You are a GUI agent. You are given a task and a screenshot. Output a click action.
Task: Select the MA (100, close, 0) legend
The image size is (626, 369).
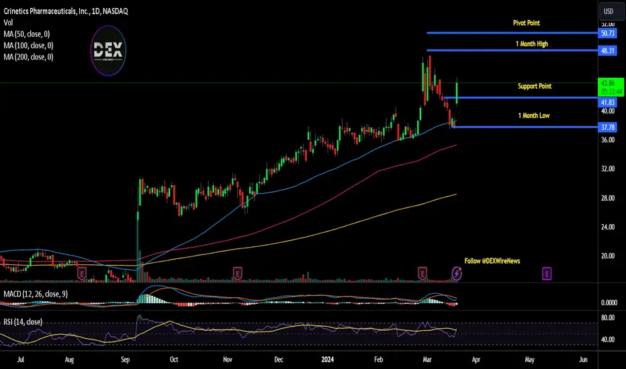pos(28,46)
